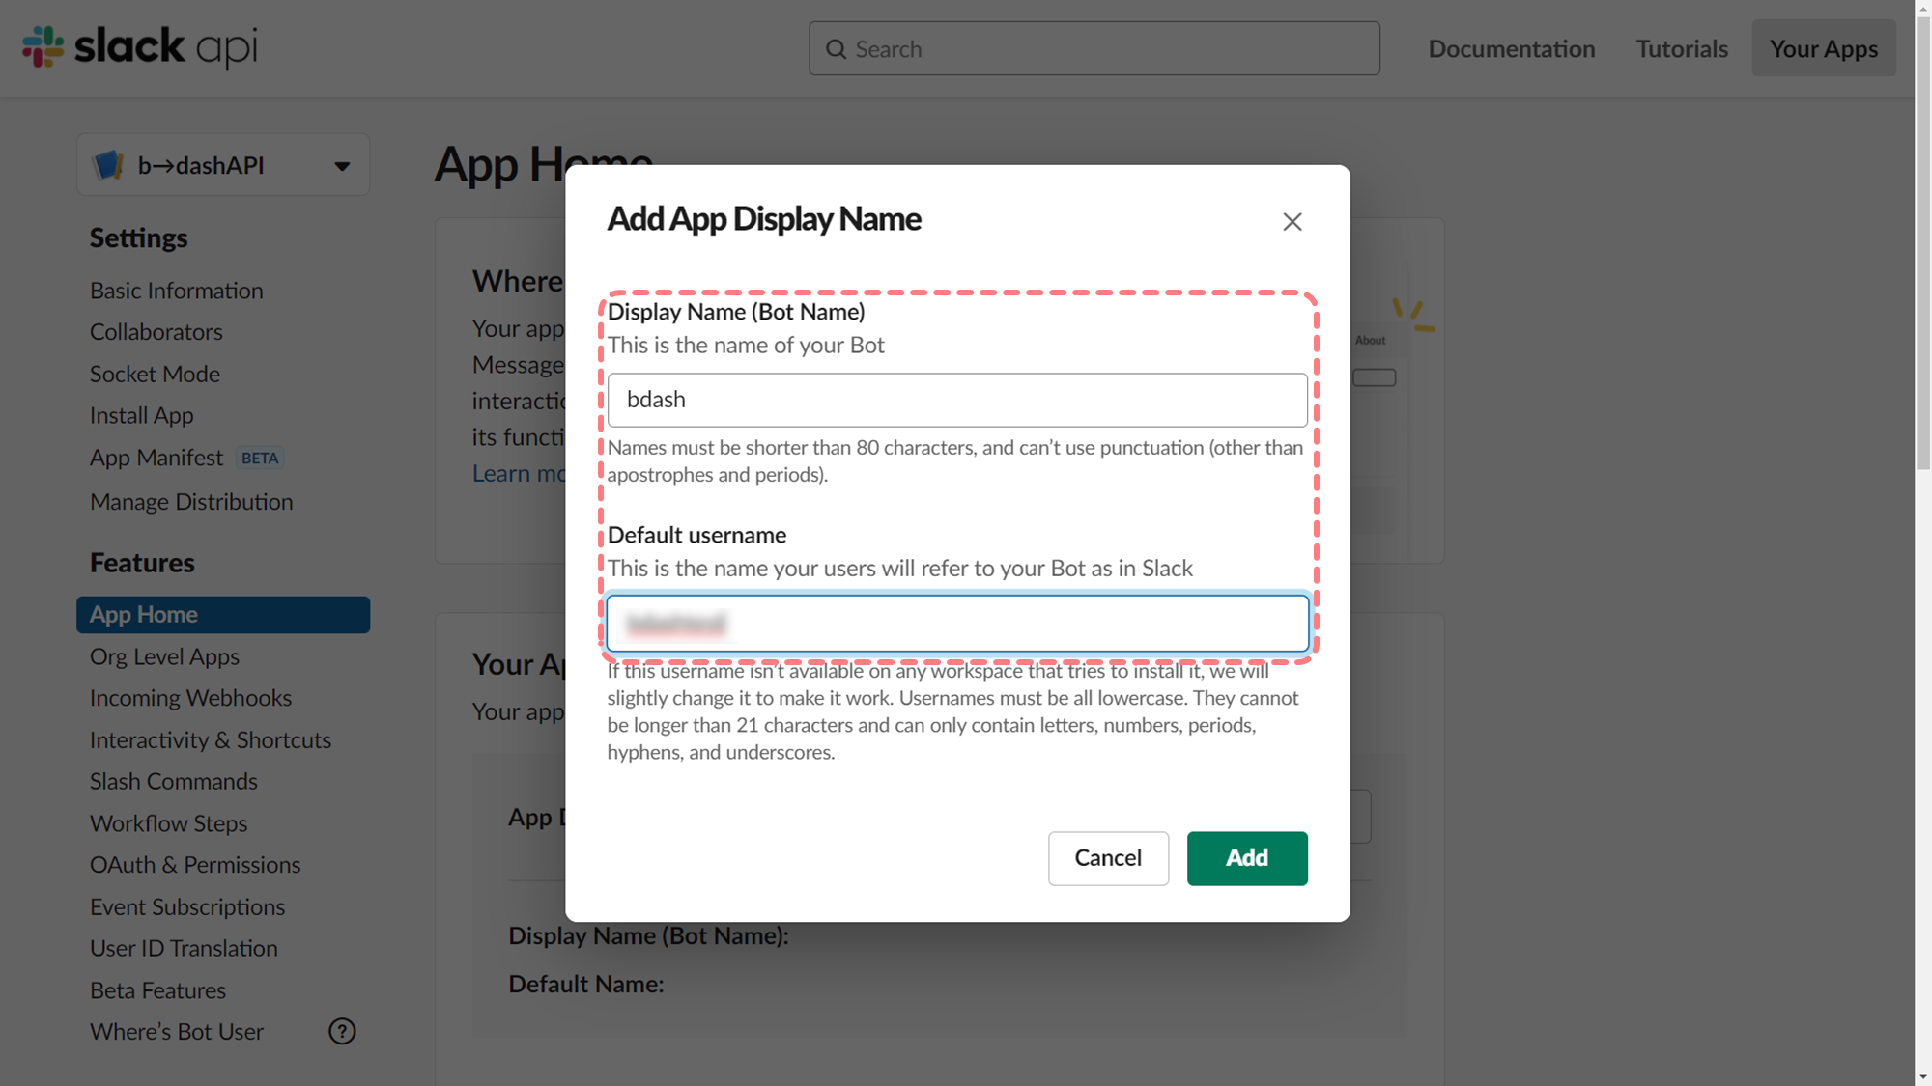Open Org Level Apps feature
The height and width of the screenshot is (1086, 1932).
click(x=164, y=656)
